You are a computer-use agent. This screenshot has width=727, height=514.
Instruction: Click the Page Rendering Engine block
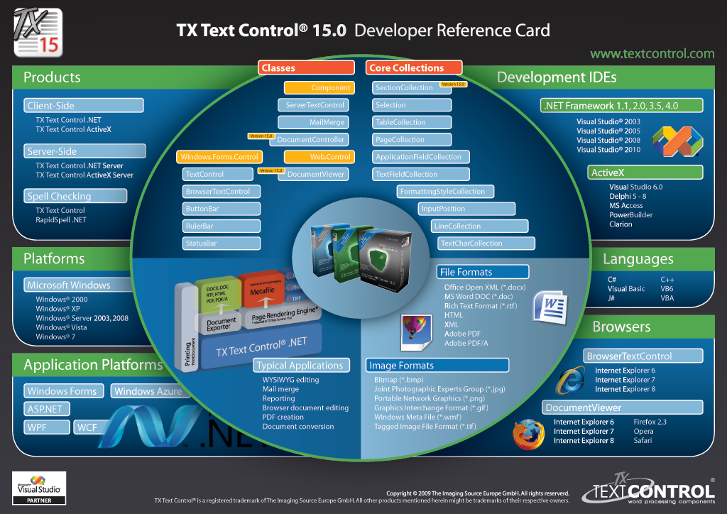coord(283,316)
